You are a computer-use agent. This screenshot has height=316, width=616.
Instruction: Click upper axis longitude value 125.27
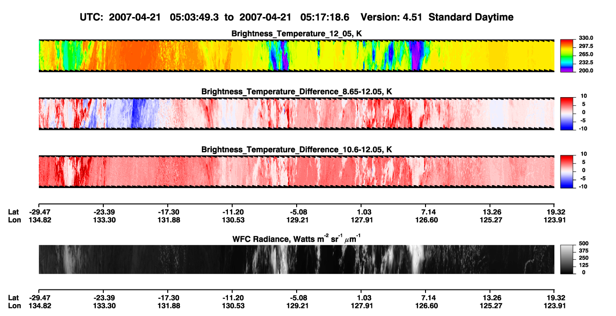click(490, 220)
